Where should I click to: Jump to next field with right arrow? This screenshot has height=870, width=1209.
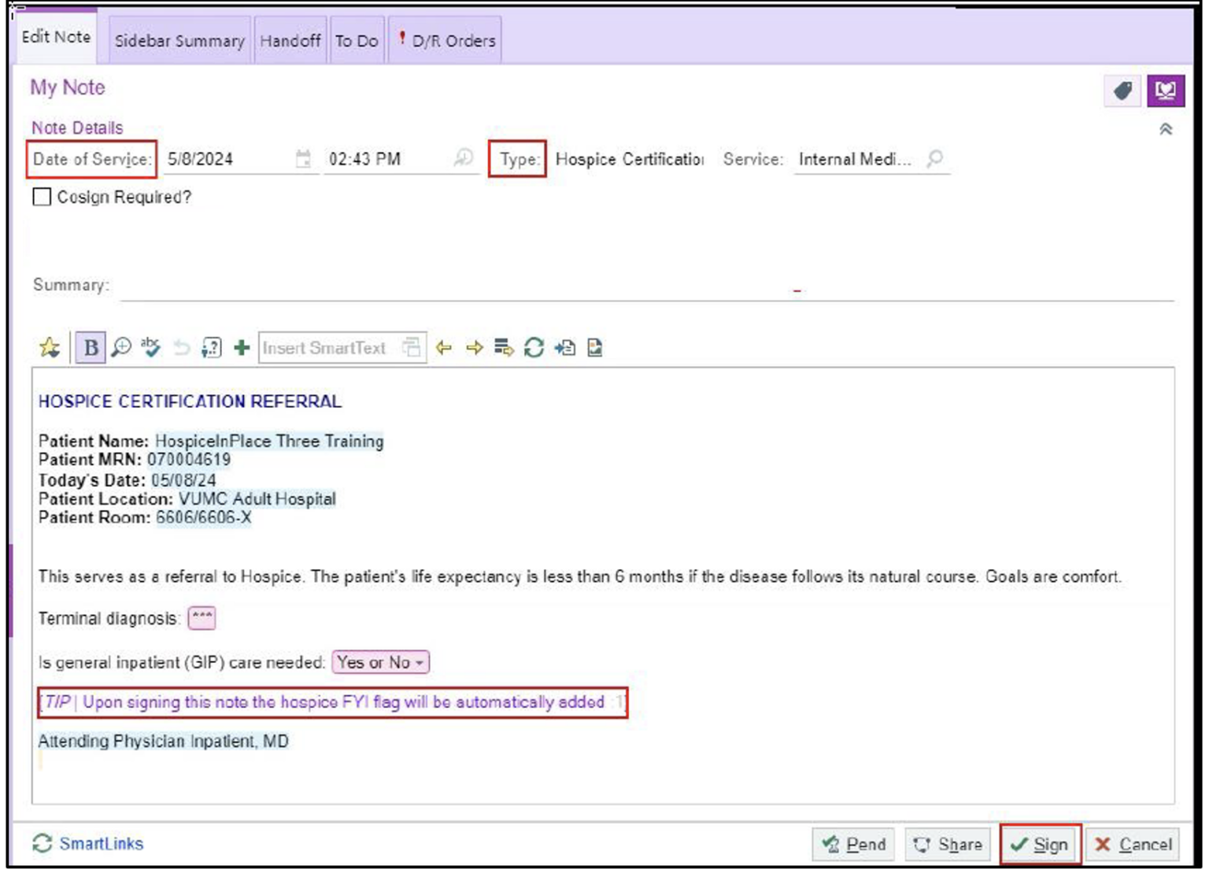coord(474,347)
